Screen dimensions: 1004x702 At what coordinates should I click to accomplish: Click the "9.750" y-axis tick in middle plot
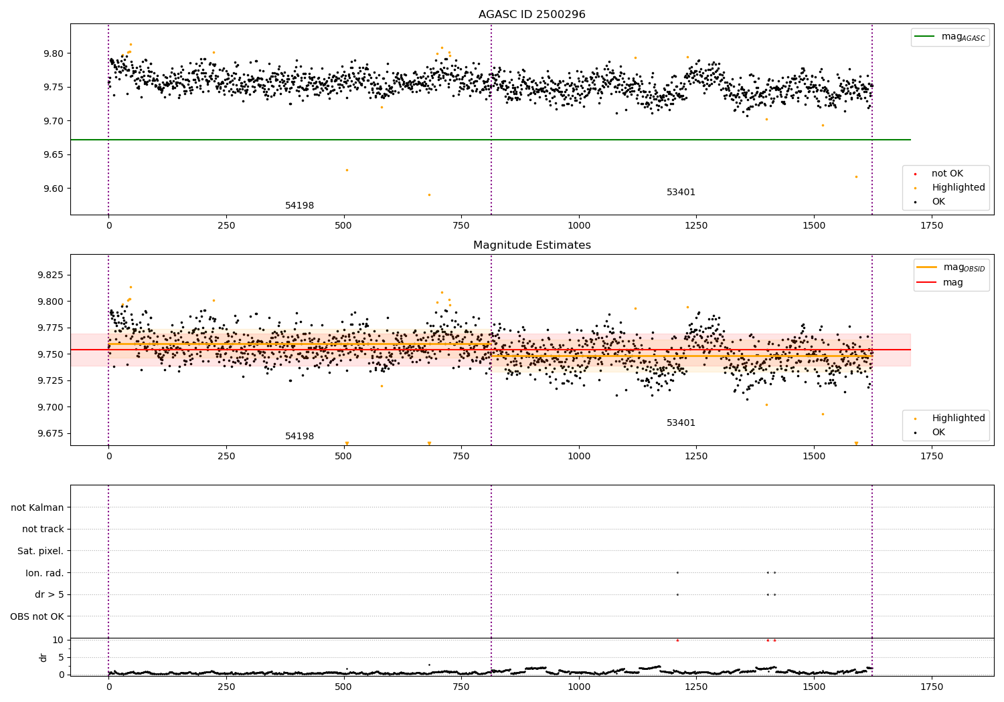[50, 354]
